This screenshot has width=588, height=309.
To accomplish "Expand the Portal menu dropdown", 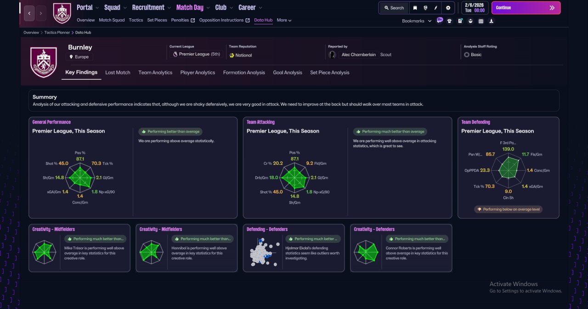I will [x=97, y=8].
